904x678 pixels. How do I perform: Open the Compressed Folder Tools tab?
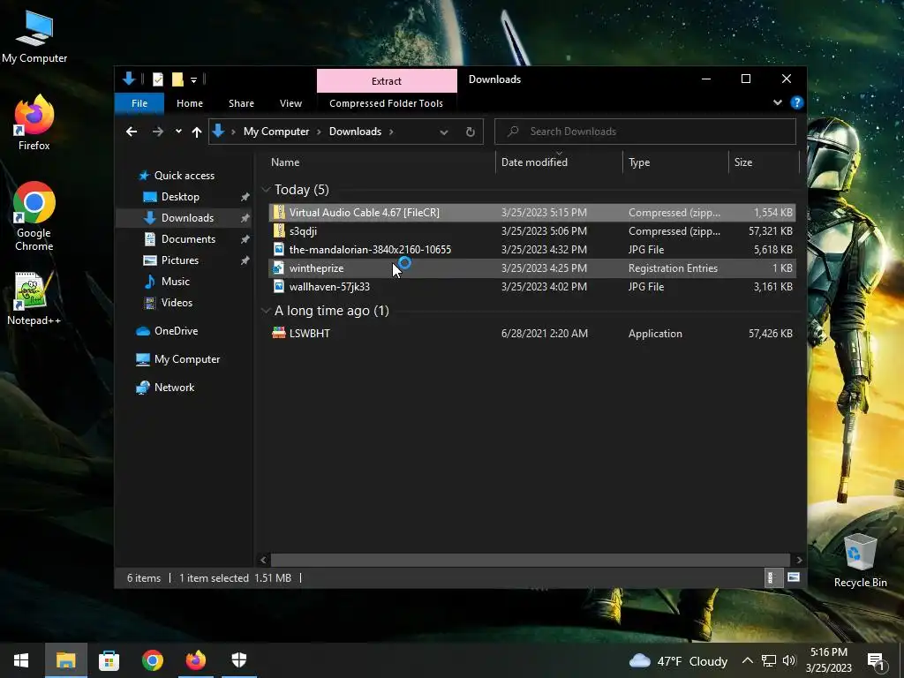click(x=387, y=103)
